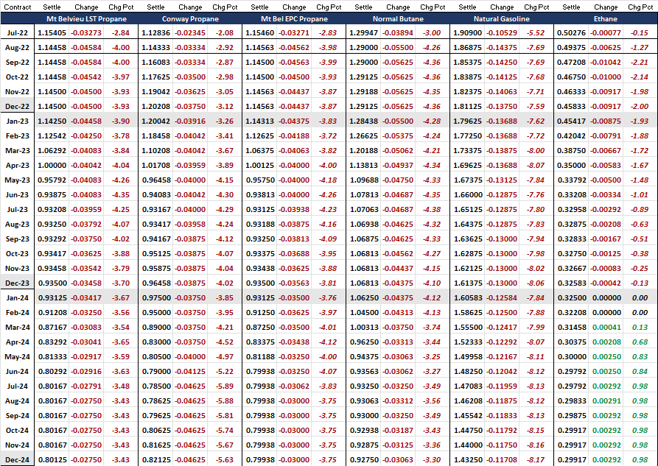Click Mar-23 EPC Propane settle 1.06375
This screenshot has width=658, height=466.
click(x=260, y=151)
